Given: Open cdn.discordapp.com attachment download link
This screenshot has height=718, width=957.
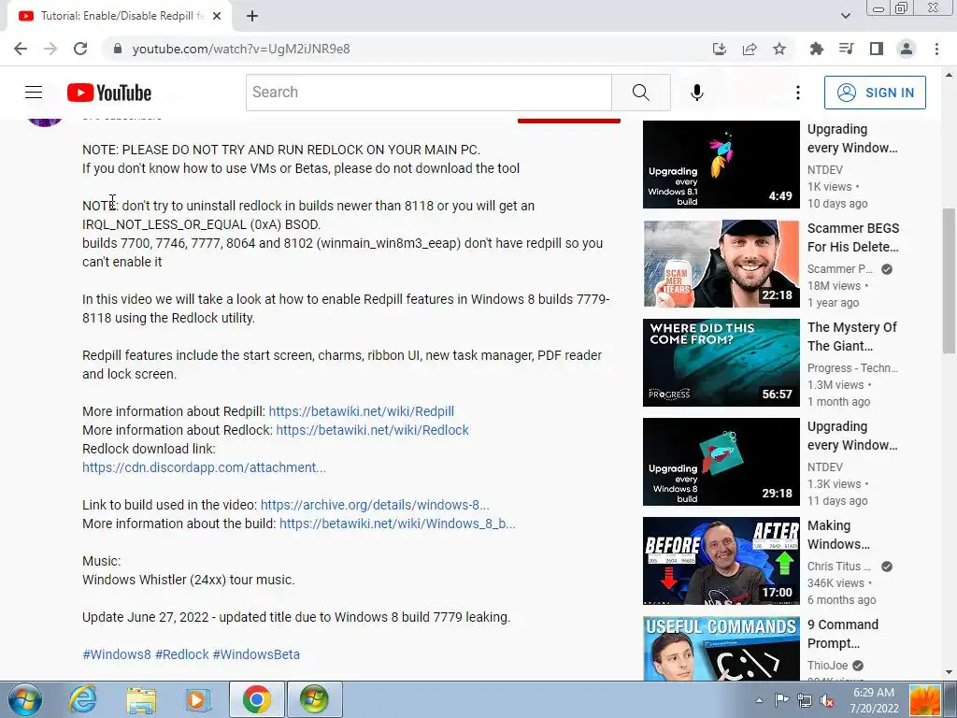Looking at the screenshot, I should click(x=204, y=467).
